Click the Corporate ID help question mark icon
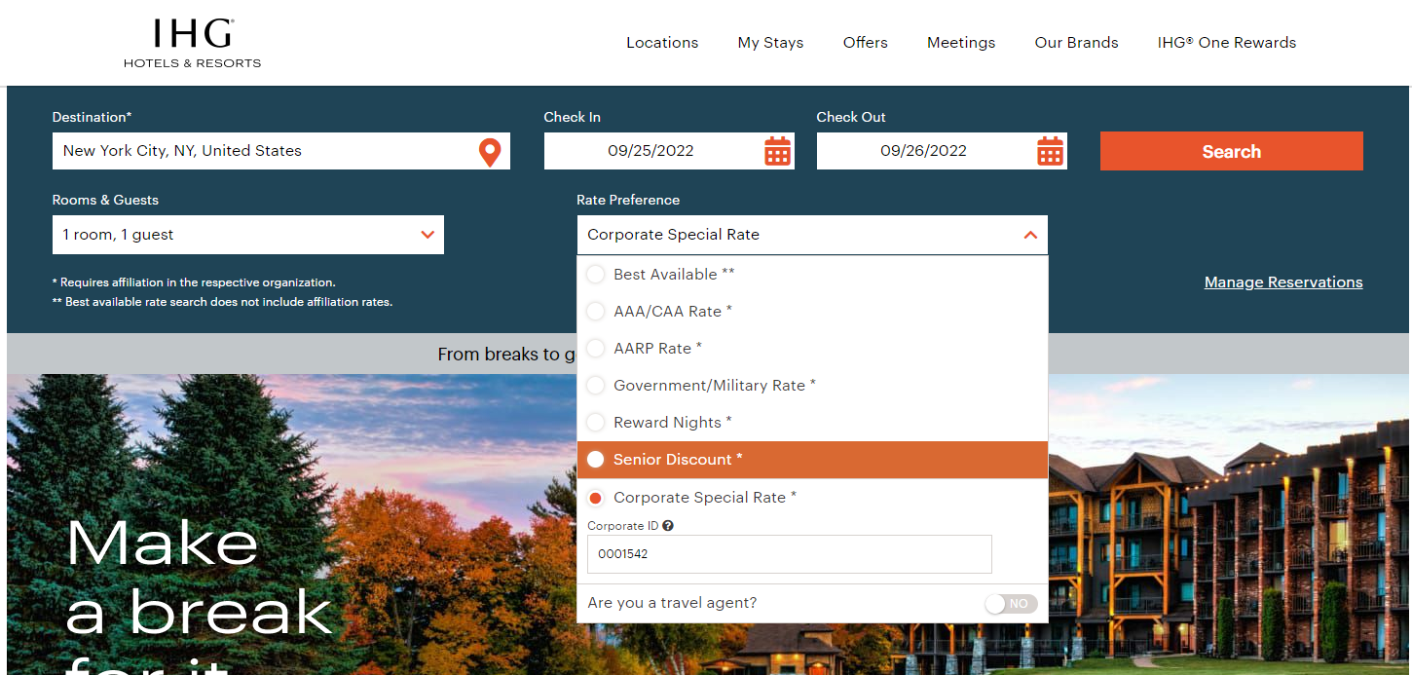The image size is (1412, 675). 668,525
